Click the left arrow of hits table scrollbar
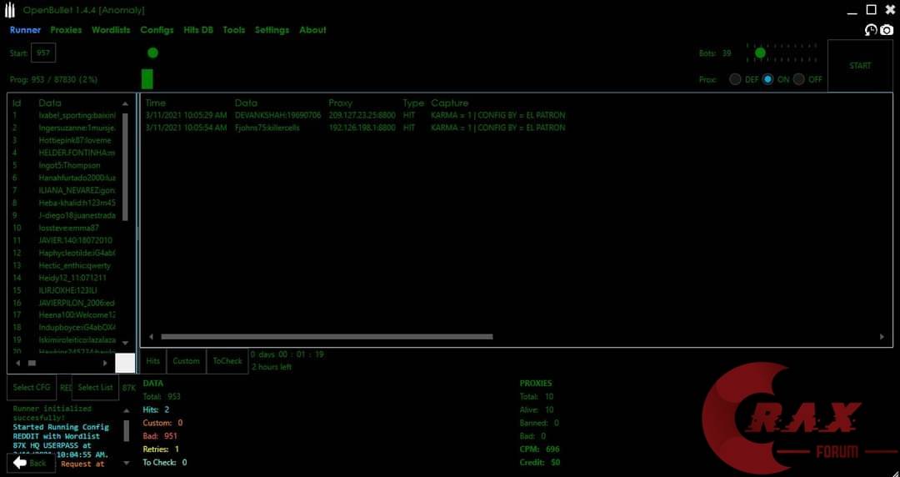This screenshot has height=477, width=900. coord(152,337)
